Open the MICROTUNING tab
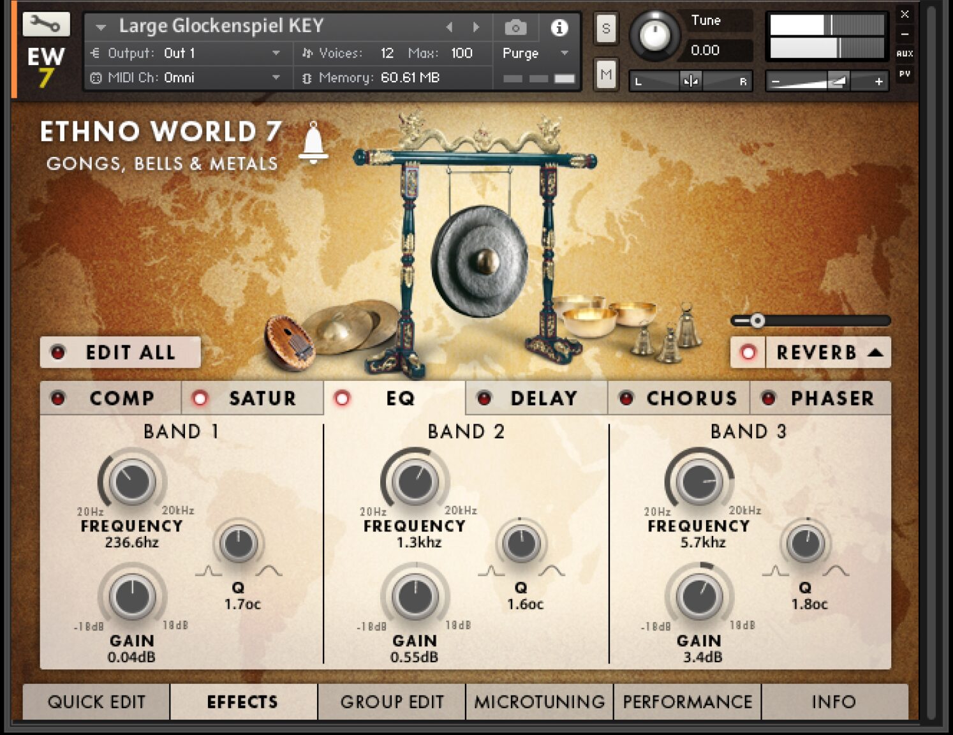 tap(539, 702)
